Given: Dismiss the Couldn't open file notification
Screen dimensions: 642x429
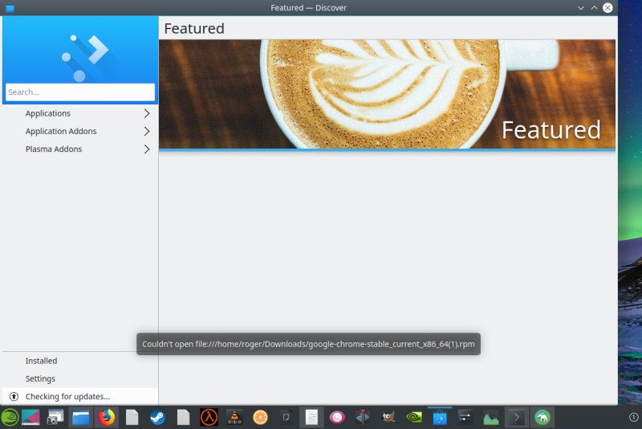Looking at the screenshot, I should coord(308,345).
